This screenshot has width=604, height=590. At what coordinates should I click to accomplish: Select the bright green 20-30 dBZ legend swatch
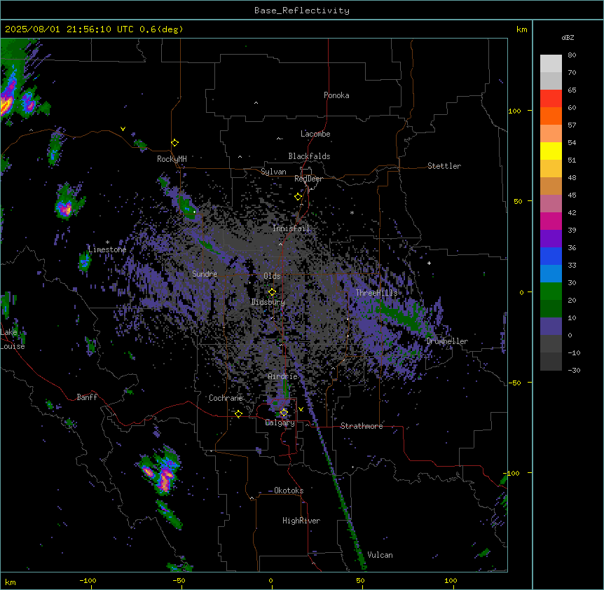coord(551,291)
